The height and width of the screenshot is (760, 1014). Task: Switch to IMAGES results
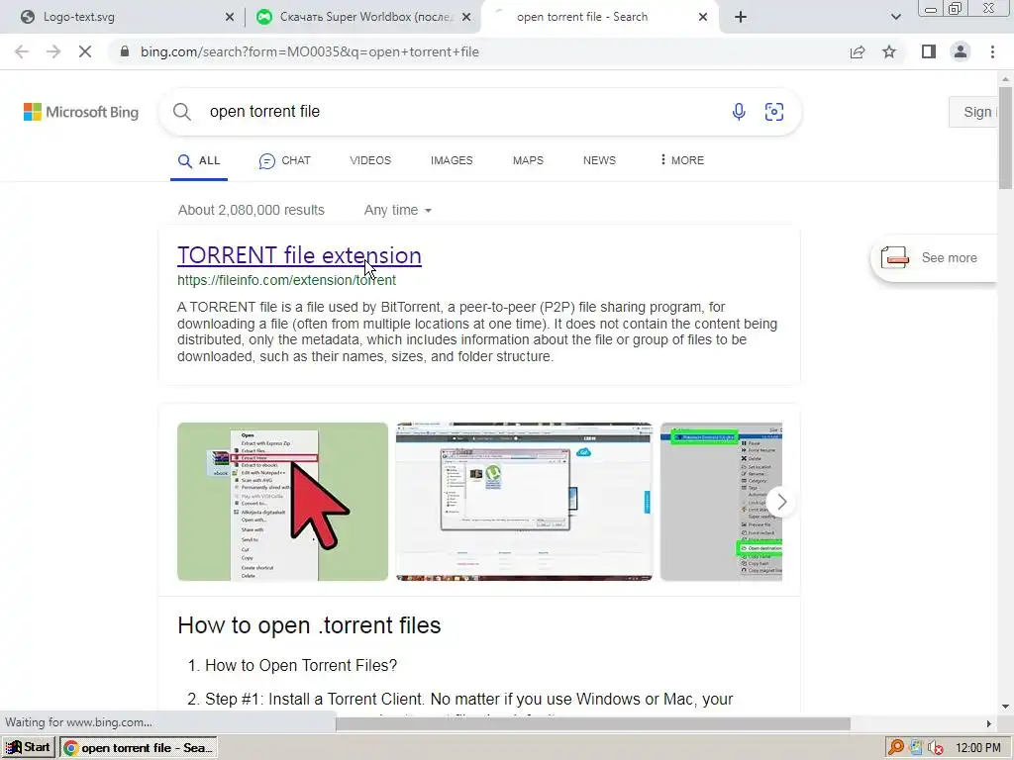pyautogui.click(x=452, y=160)
